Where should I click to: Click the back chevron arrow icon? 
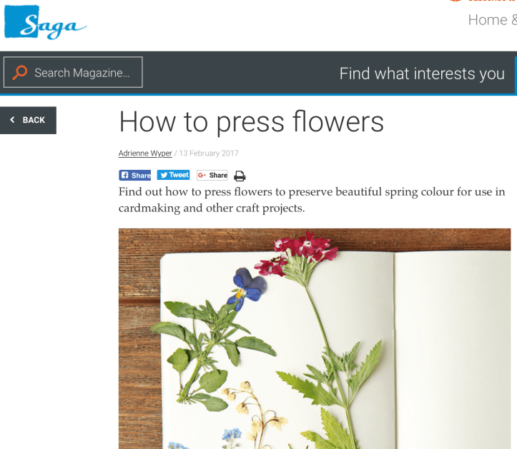pos(13,120)
